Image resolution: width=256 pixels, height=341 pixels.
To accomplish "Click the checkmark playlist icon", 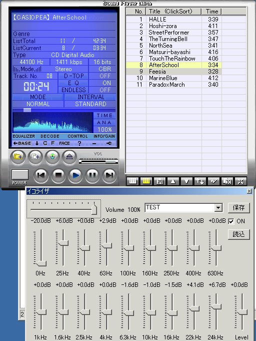I will pyautogui.click(x=213, y=181).
